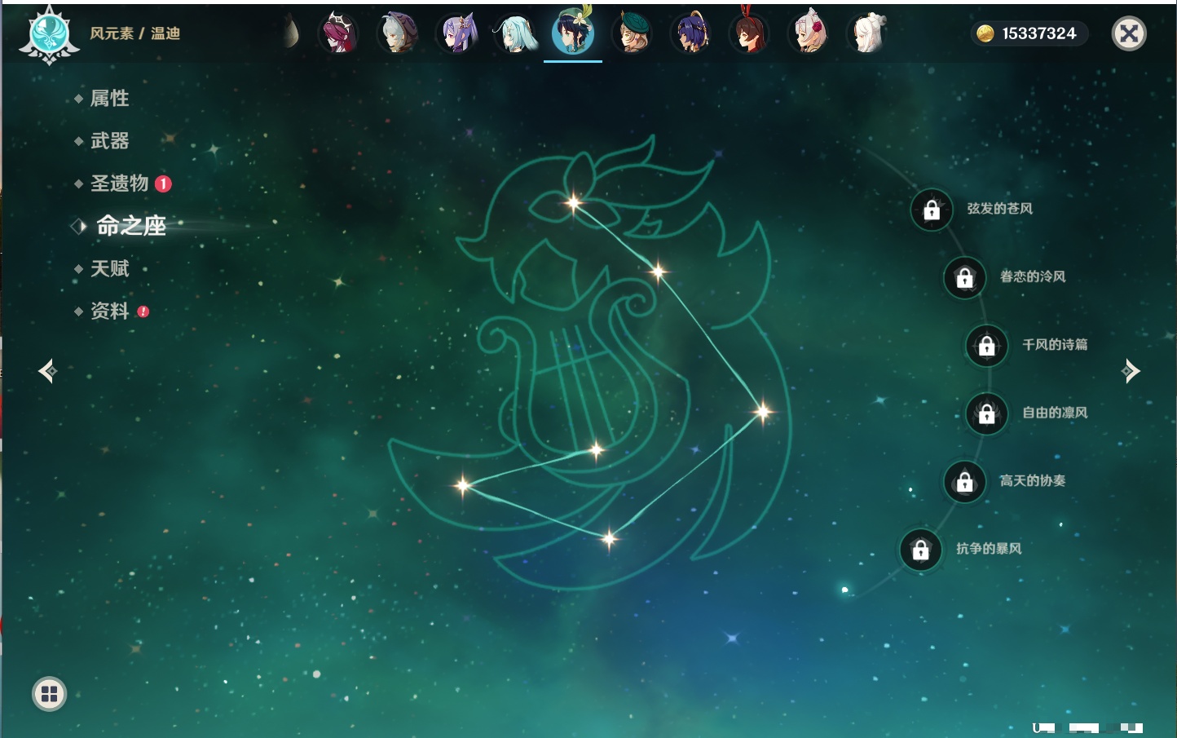1177x738 pixels.
Task: Open the 属性 attributes tab
Action: tap(109, 99)
